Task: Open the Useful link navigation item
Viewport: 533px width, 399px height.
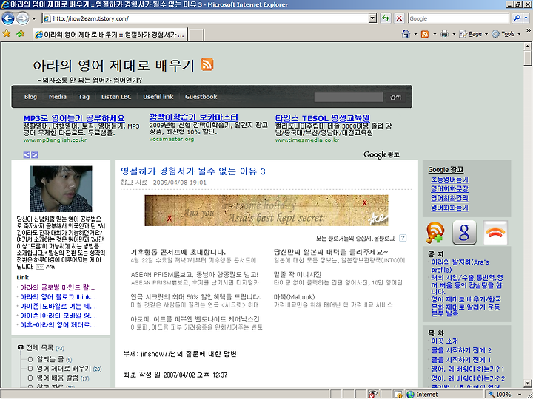Action: point(158,97)
